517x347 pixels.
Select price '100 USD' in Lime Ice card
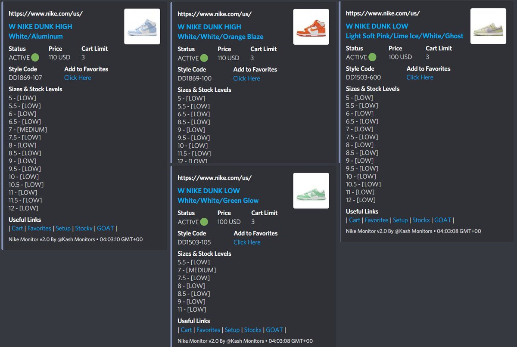(x=400, y=57)
